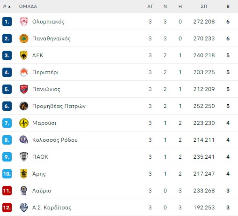Open the Λαύριο team logo
238x216 pixels.
[24, 191]
